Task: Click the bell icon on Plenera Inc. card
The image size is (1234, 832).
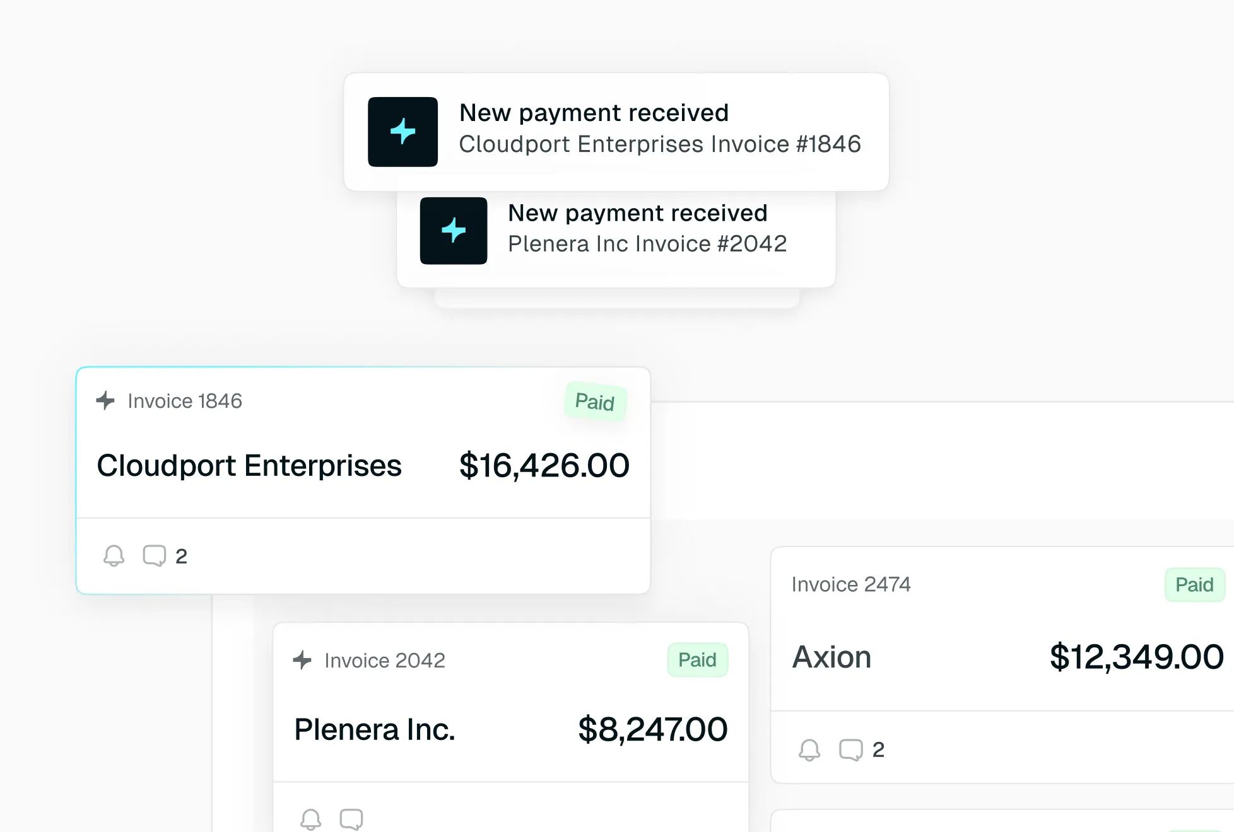Action: (310, 819)
